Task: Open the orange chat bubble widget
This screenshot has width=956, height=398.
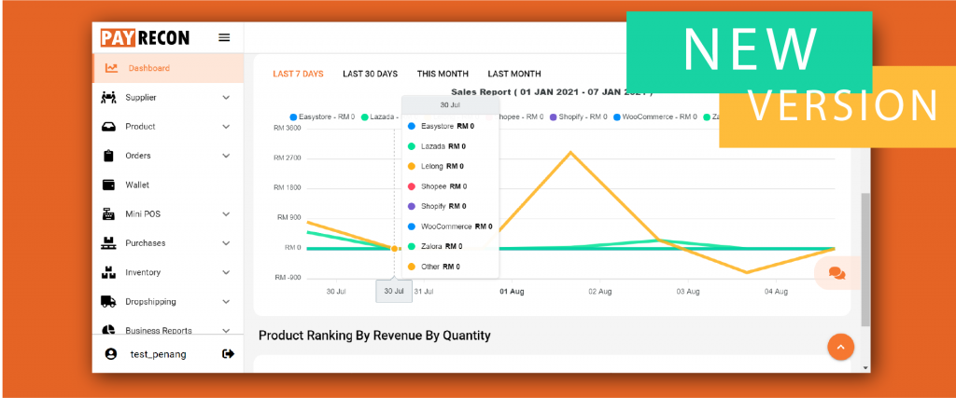Action: [x=836, y=273]
